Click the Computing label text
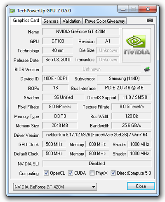The width and height of the screenshot is (165, 202). point(29,174)
